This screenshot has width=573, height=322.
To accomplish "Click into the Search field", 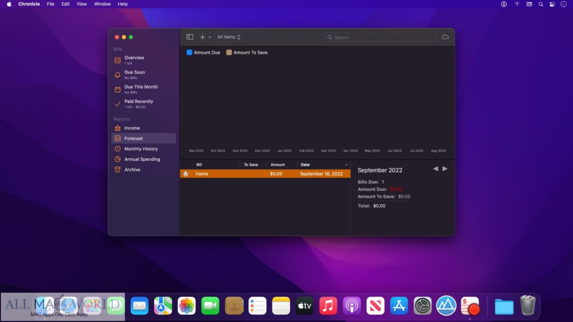I will (380, 37).
